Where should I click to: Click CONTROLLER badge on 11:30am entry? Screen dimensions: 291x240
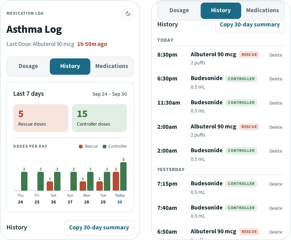[x=241, y=103]
